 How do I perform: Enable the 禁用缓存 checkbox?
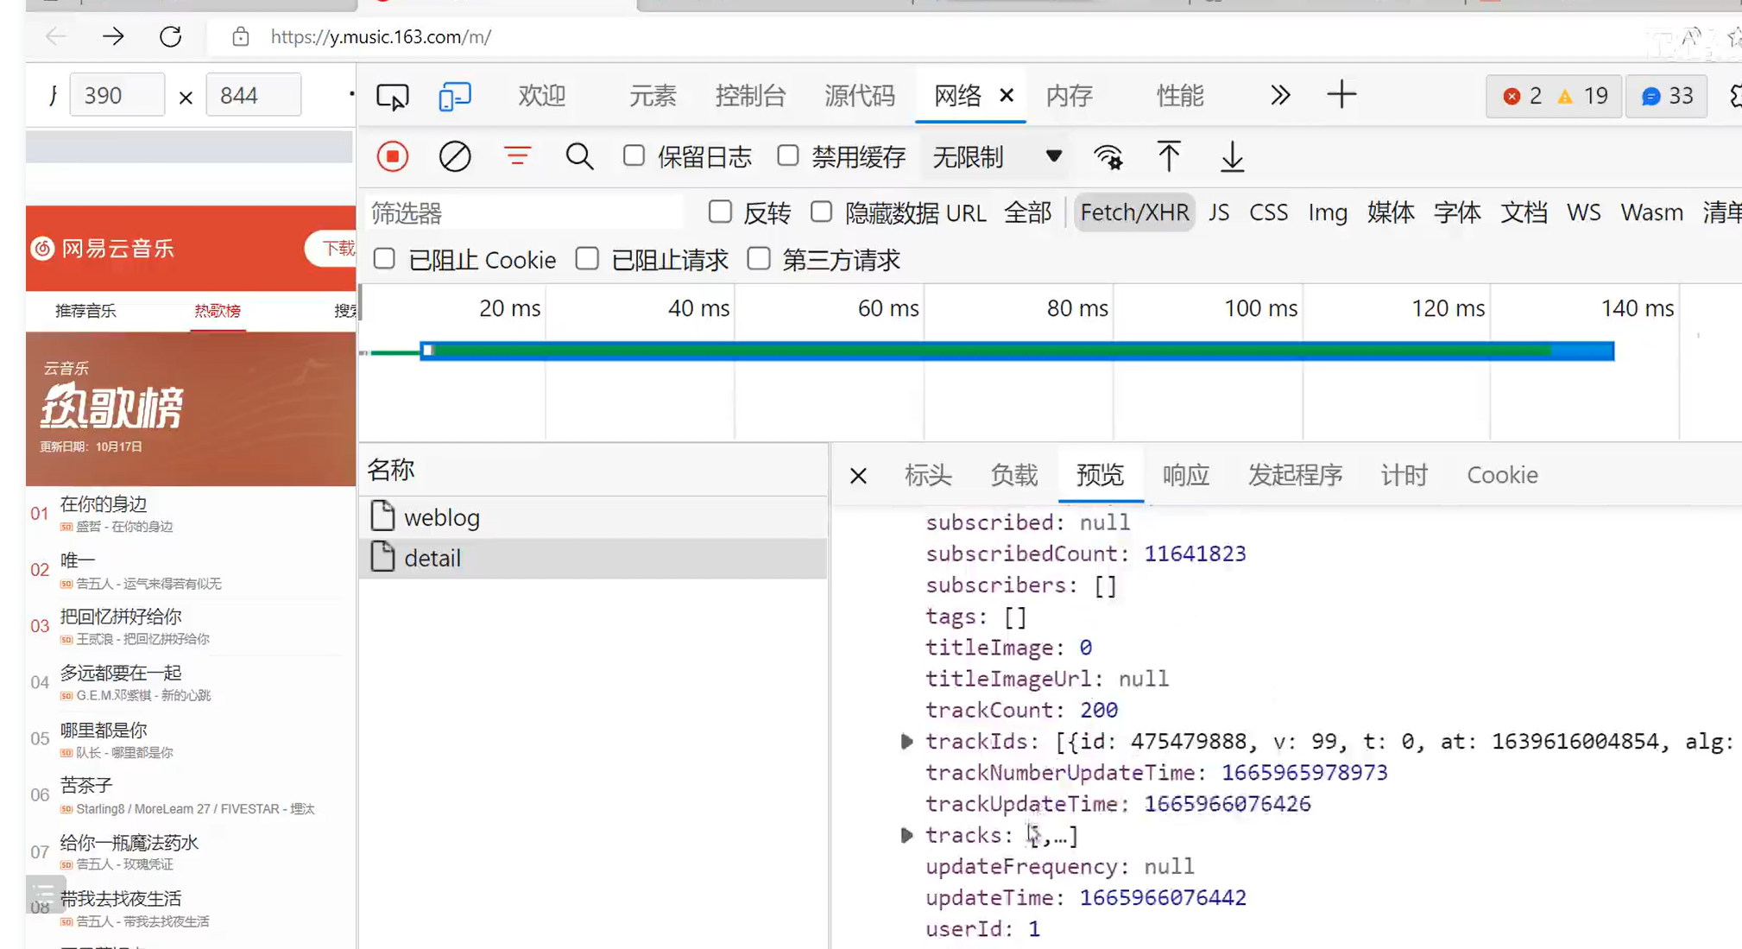tap(788, 155)
